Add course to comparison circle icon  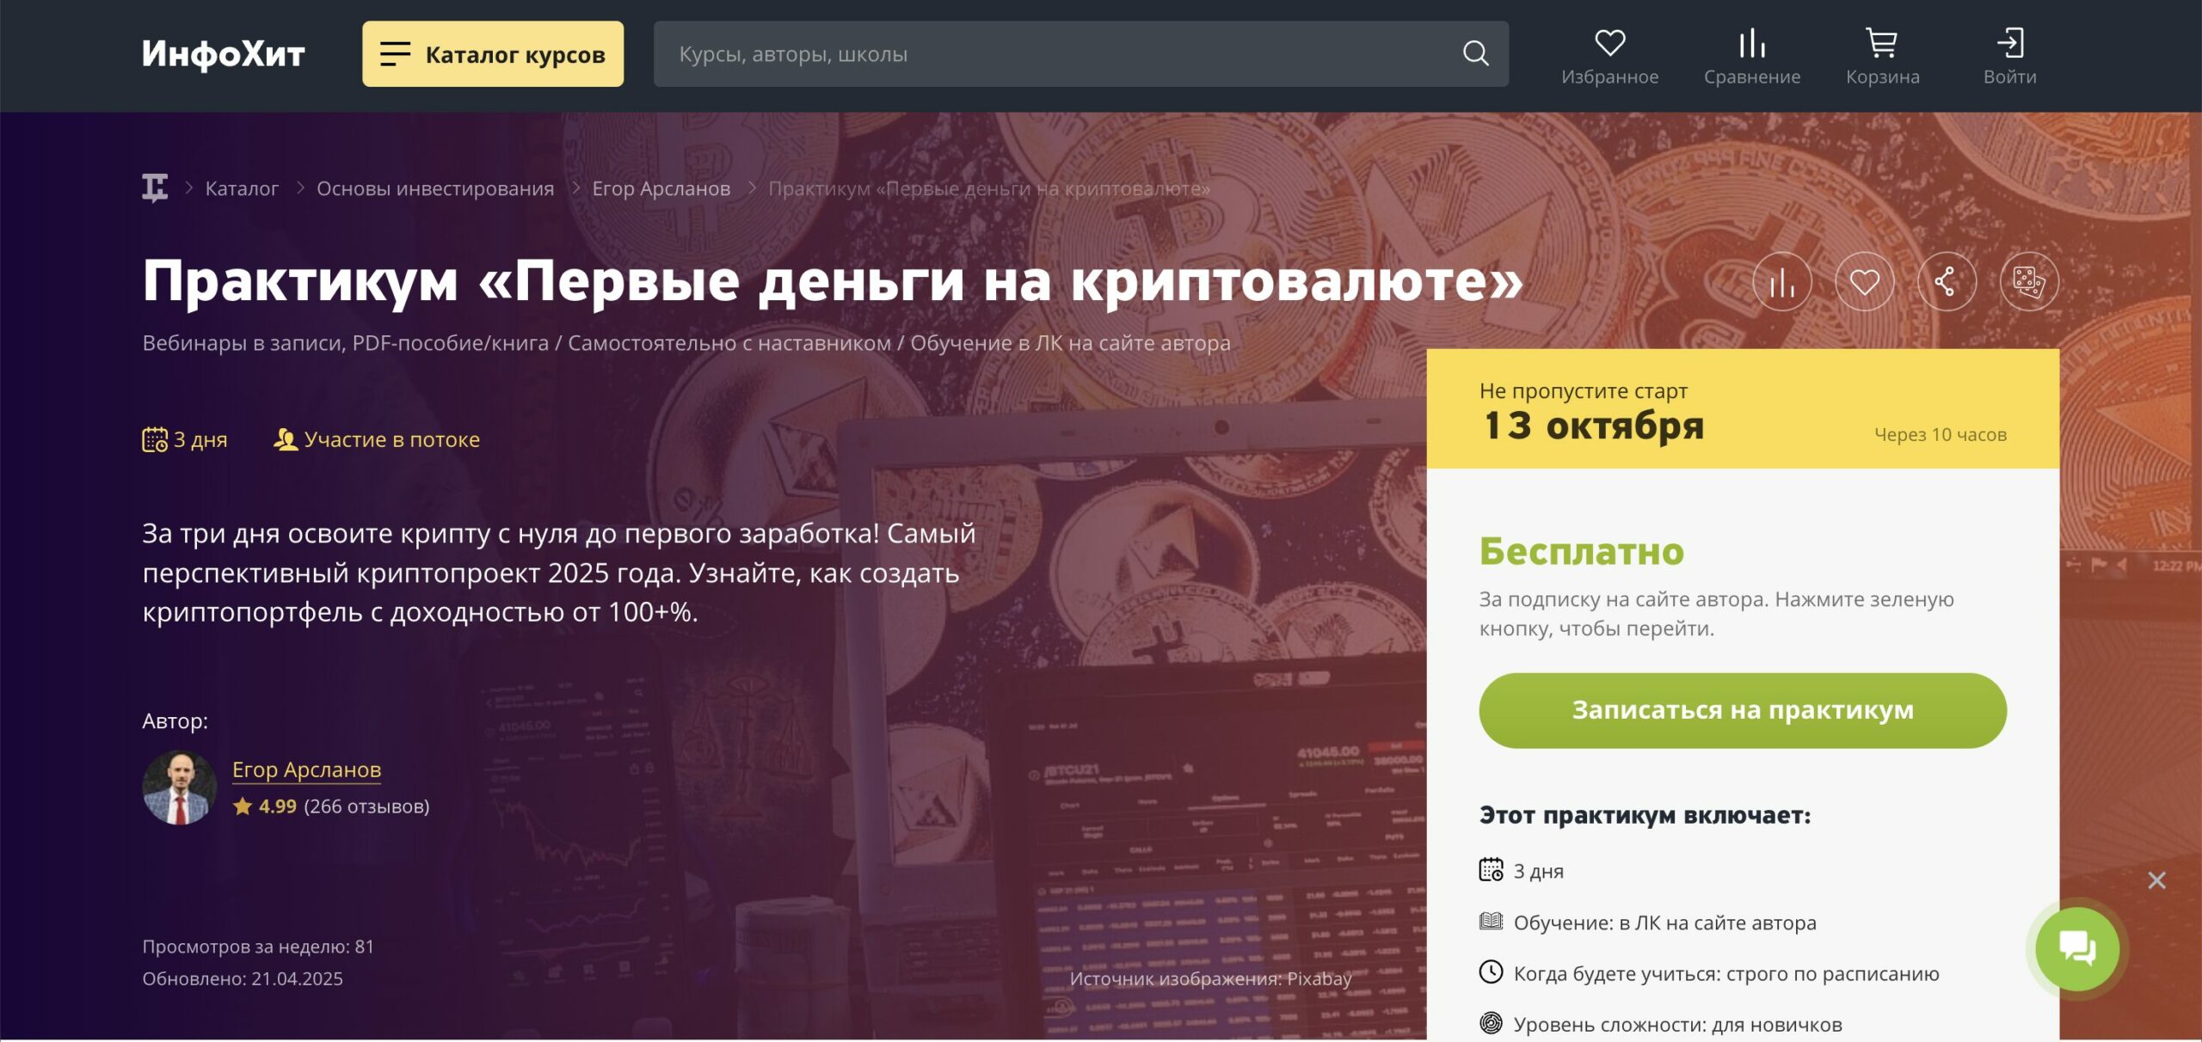[1781, 281]
